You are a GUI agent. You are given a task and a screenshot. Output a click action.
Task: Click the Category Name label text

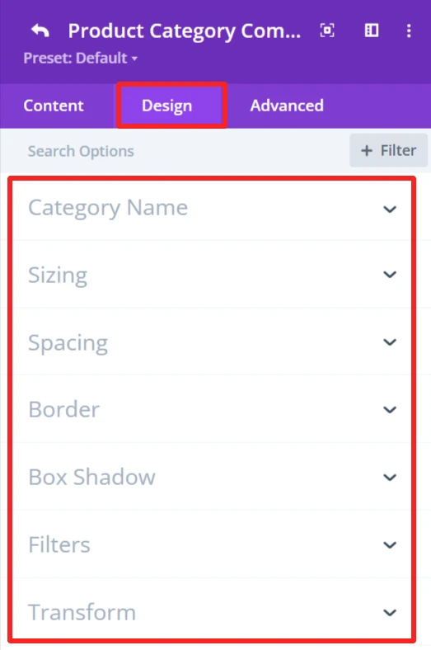pyautogui.click(x=108, y=208)
